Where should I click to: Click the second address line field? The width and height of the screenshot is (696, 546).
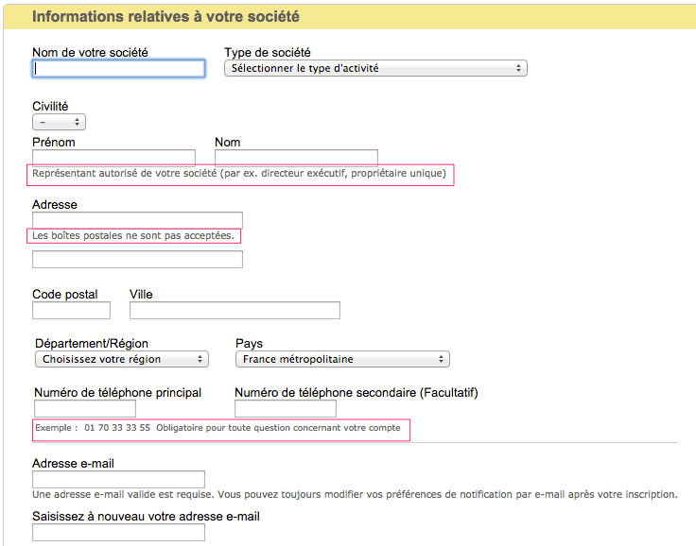137,259
